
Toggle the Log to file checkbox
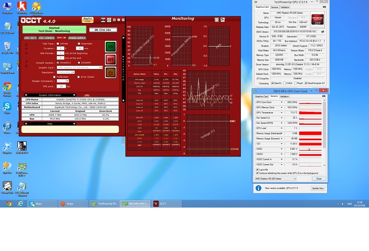pyautogui.click(x=257, y=169)
